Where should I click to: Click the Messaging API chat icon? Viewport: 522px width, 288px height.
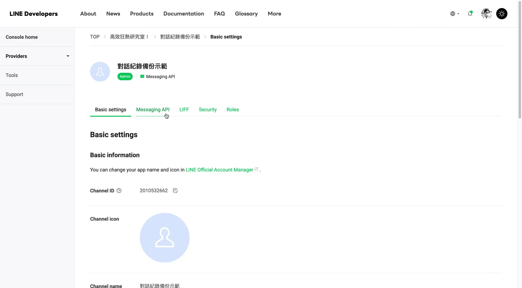(x=142, y=77)
